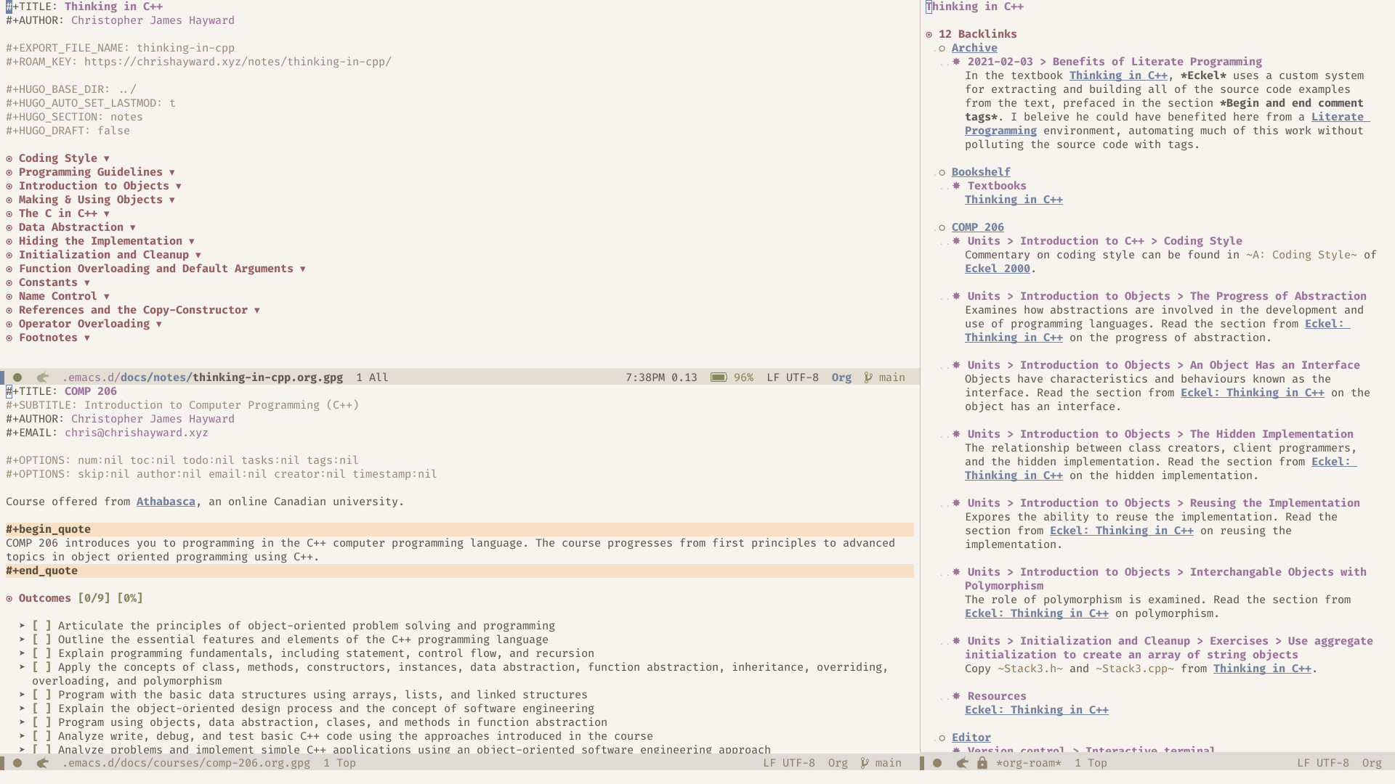Click the Athabasca hyperlink in course description
Screen dimensions: 1395x784
tap(165, 502)
